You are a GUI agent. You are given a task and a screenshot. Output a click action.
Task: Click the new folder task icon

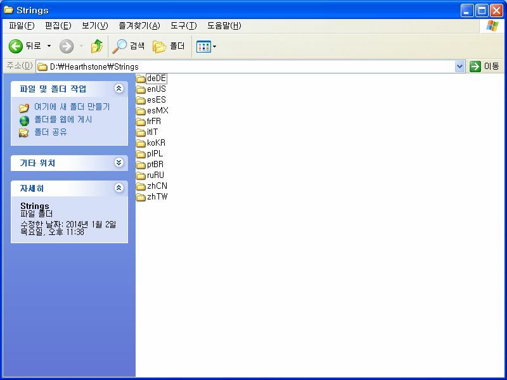pos(24,107)
